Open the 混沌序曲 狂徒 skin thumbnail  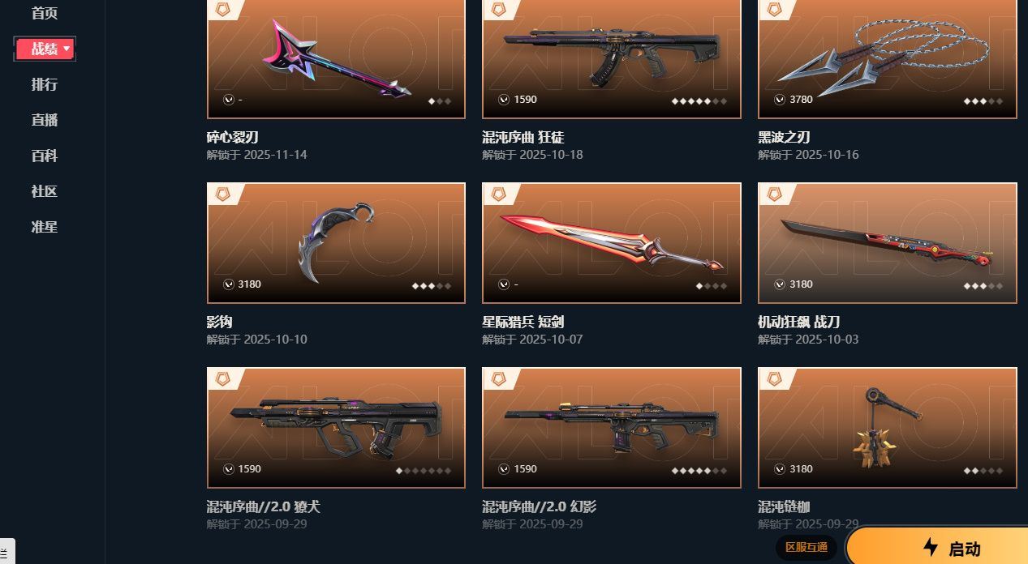pyautogui.click(x=612, y=58)
